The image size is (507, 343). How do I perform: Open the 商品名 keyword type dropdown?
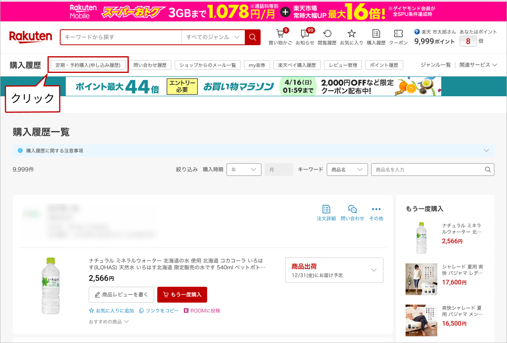[347, 170]
